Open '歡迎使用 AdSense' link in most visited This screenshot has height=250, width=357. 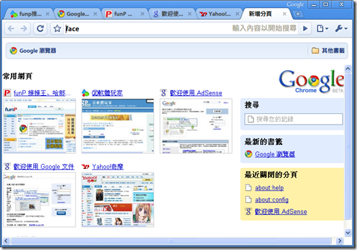tap(196, 93)
